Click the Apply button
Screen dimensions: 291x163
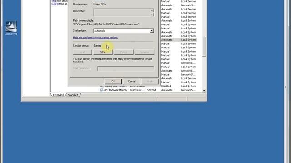150,81
